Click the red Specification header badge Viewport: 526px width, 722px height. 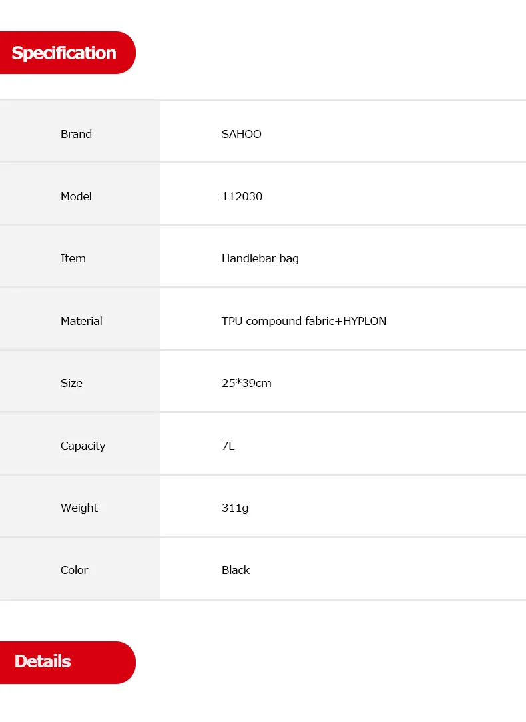(68, 53)
